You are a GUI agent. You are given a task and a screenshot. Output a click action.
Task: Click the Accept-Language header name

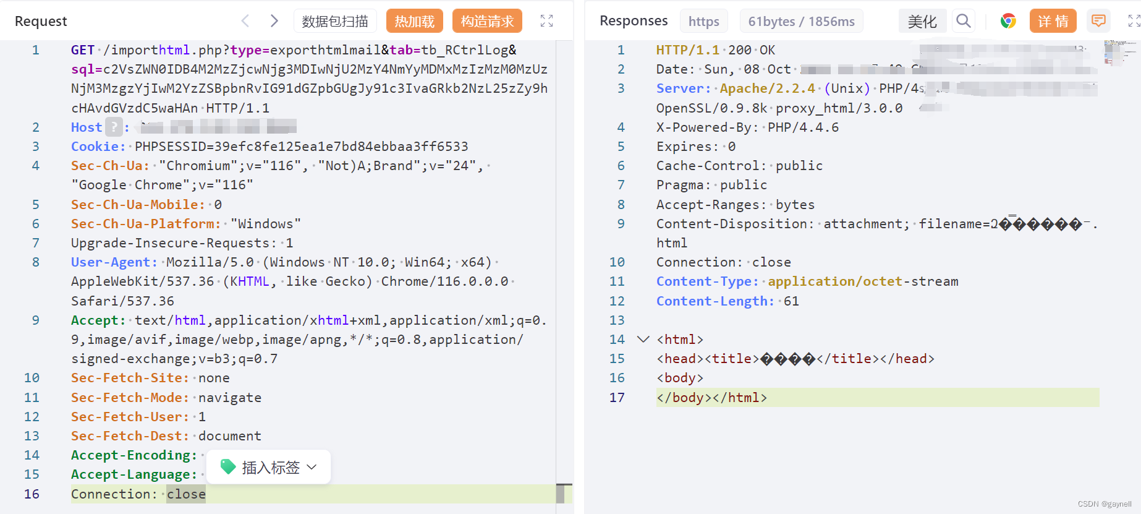(134, 474)
